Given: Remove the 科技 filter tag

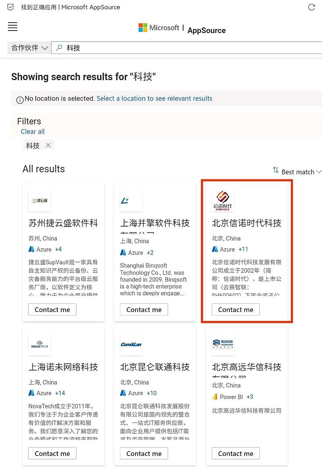Looking at the screenshot, I should coord(48,145).
